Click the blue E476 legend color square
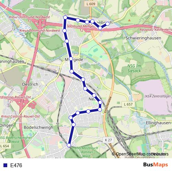172x172 pixels. 5,165
